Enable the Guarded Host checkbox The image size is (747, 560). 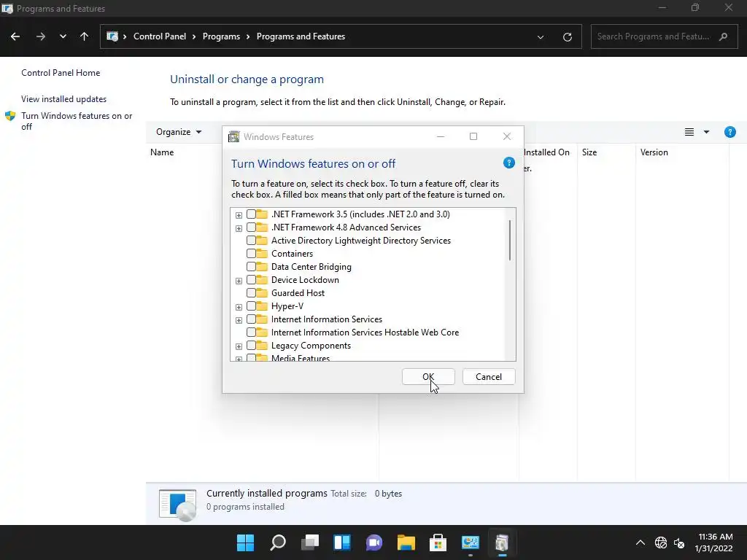pos(251,293)
